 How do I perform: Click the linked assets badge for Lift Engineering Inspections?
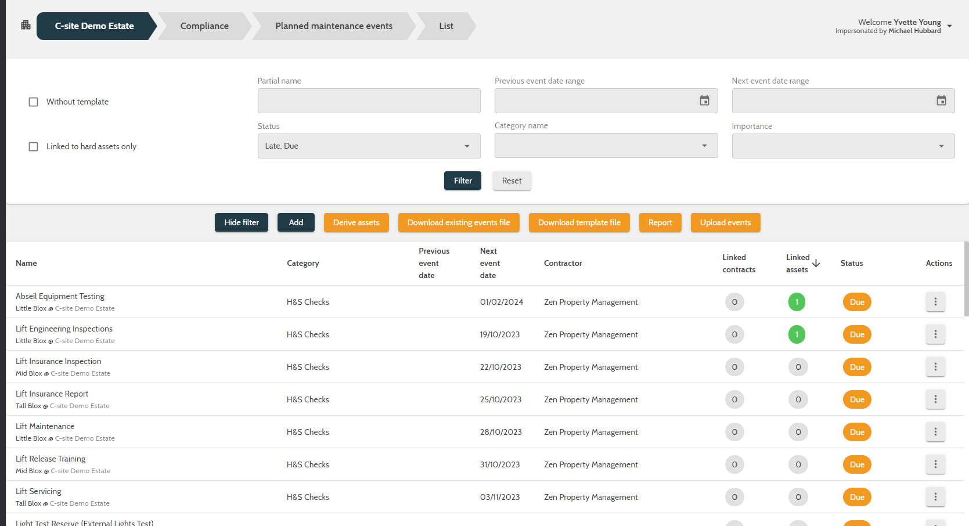pos(797,334)
